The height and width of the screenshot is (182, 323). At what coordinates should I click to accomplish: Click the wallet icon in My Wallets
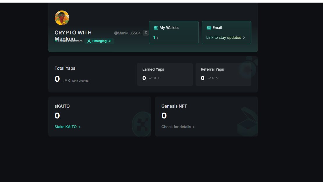click(x=155, y=28)
